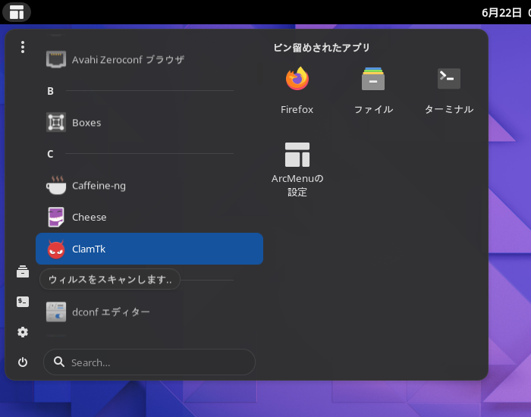Select Avahi Zeroconf ブラウザ label
This screenshot has width=531, height=417.
[x=128, y=60]
